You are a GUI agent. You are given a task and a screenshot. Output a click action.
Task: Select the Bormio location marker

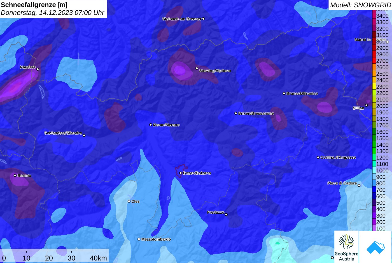point(15,175)
